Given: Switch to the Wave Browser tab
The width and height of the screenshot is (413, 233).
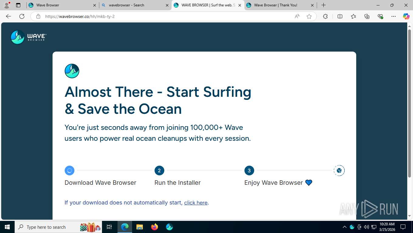Looking at the screenshot, I should click(63, 5).
